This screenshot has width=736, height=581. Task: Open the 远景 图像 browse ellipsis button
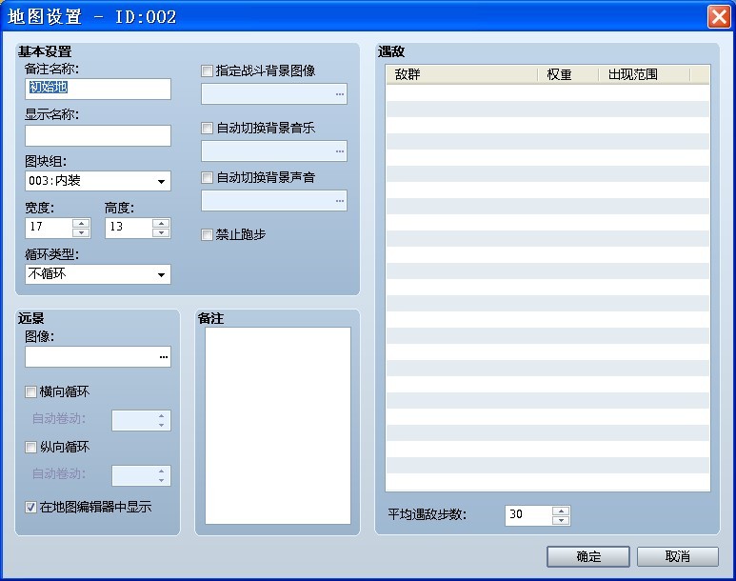tap(164, 357)
